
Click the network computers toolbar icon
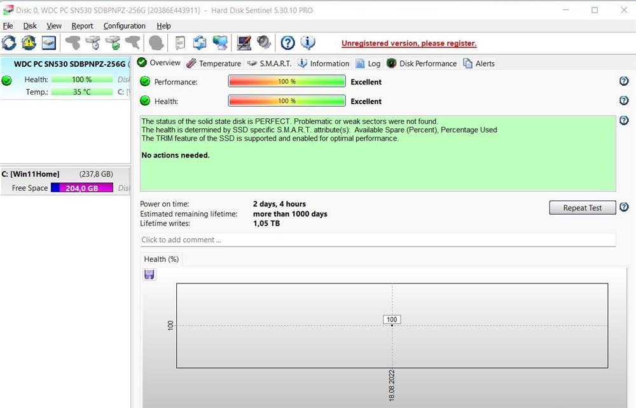click(x=220, y=43)
